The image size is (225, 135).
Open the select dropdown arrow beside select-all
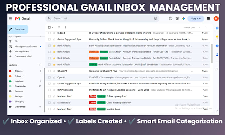(x=53, y=27)
